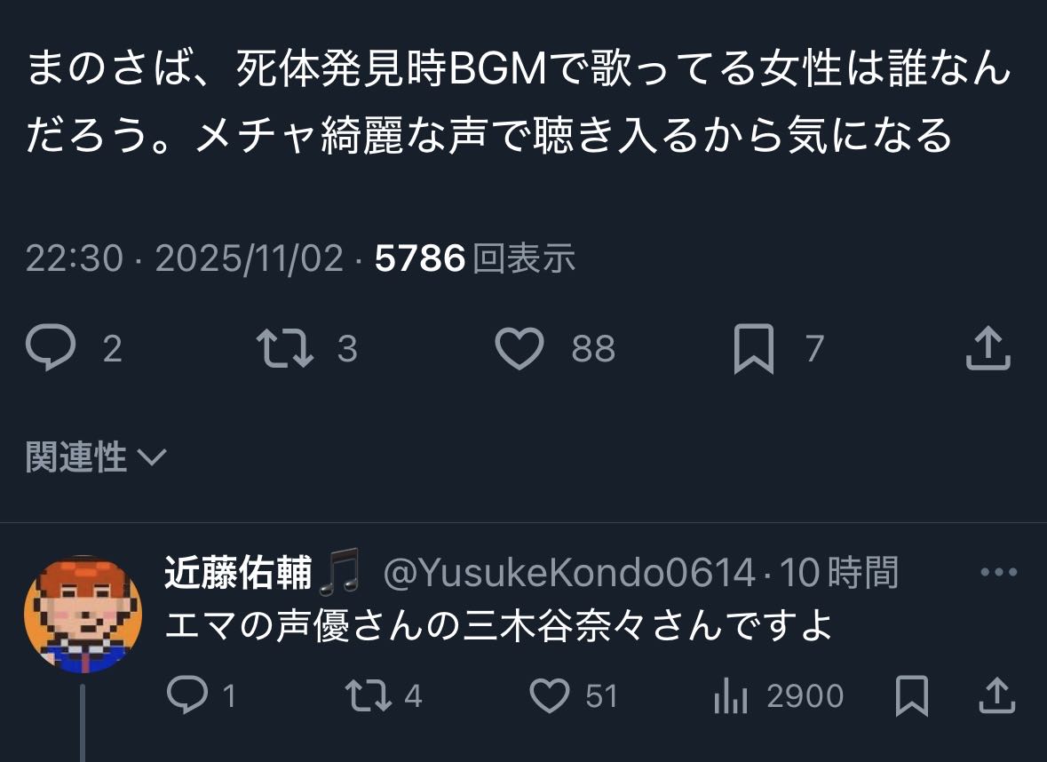Open 近藤佑輔's pixel-art profile avatar
This screenshot has width=1047, height=762.
point(83,614)
